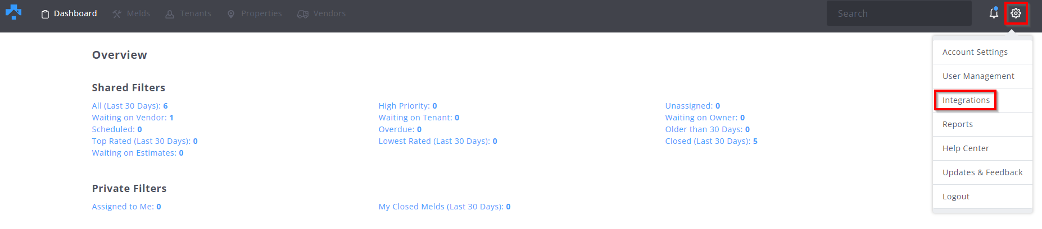View the High Priority filter link
The image size is (1042, 229).
point(407,106)
